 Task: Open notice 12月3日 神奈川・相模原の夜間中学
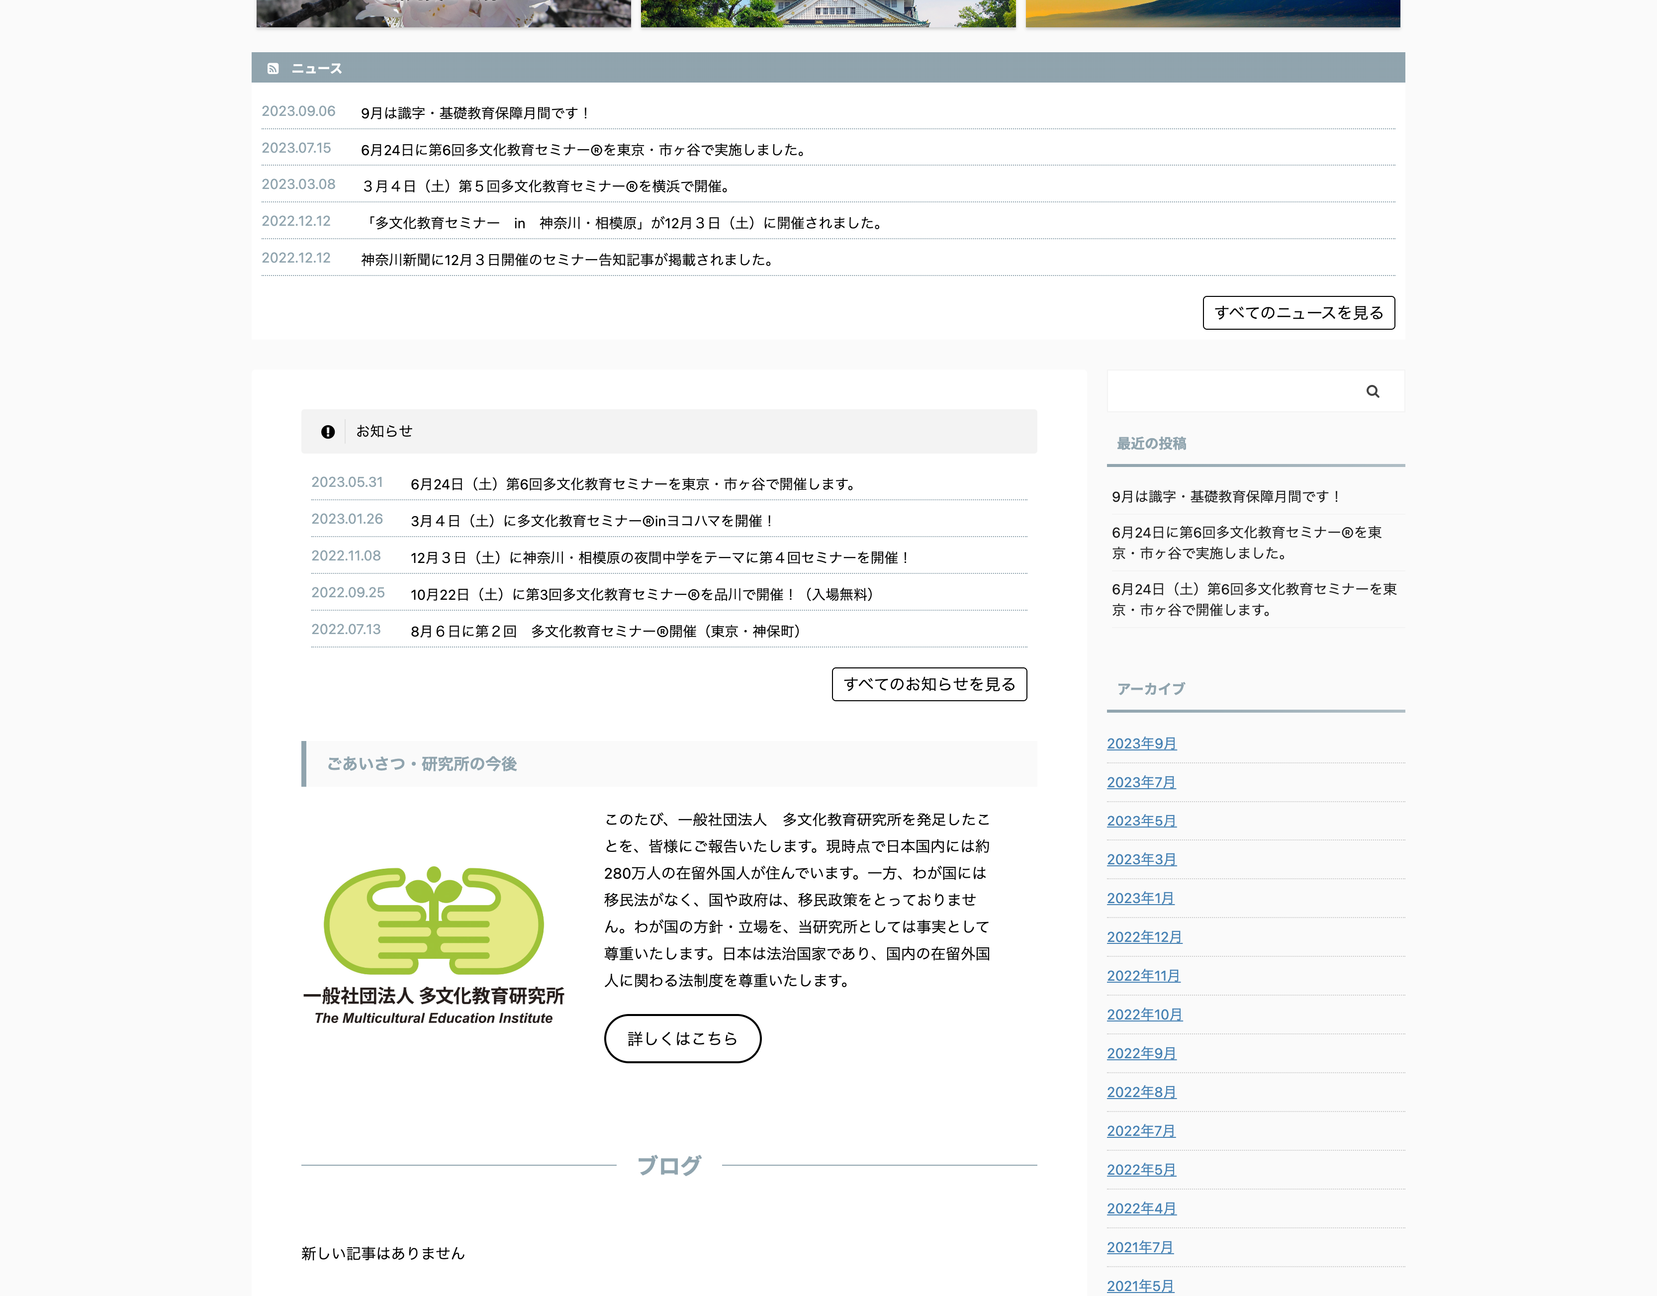click(661, 557)
